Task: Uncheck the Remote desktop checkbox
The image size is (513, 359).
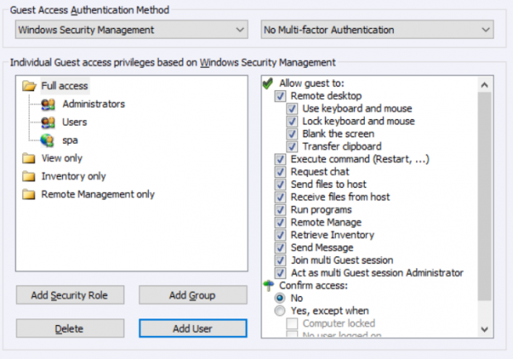Action: (x=281, y=96)
